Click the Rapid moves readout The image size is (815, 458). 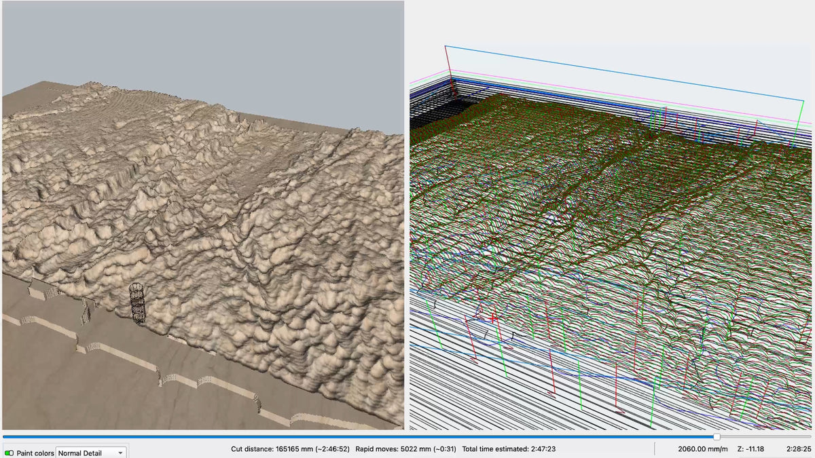click(x=406, y=449)
